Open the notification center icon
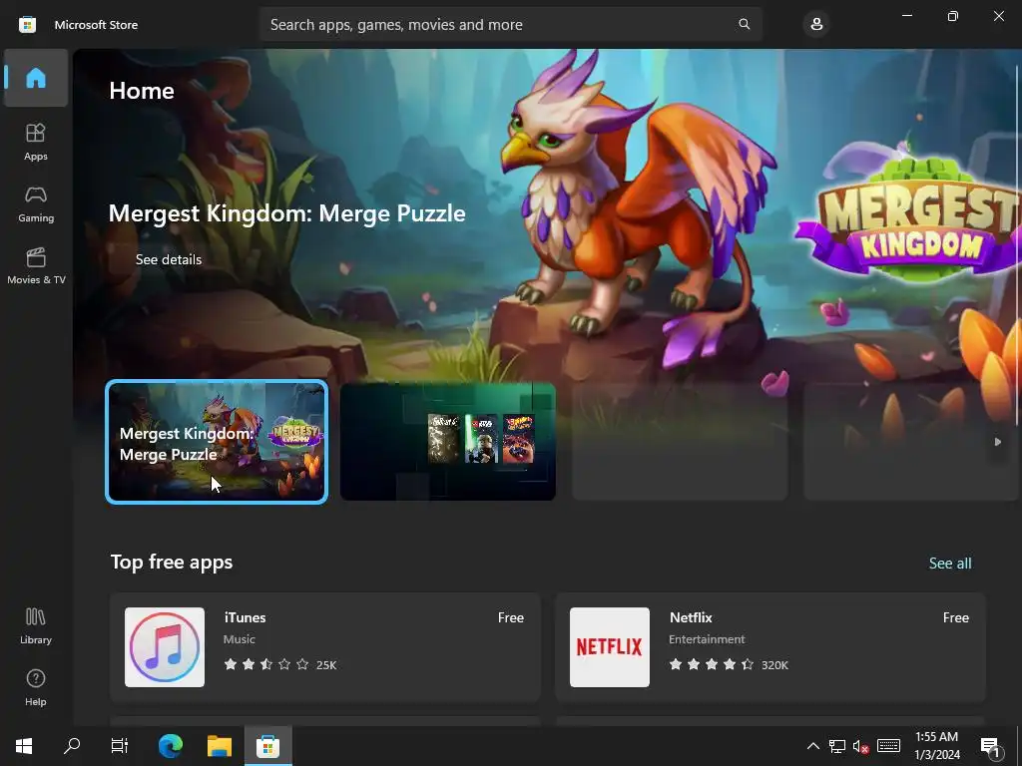Screen dimensions: 1022x766 (990, 746)
